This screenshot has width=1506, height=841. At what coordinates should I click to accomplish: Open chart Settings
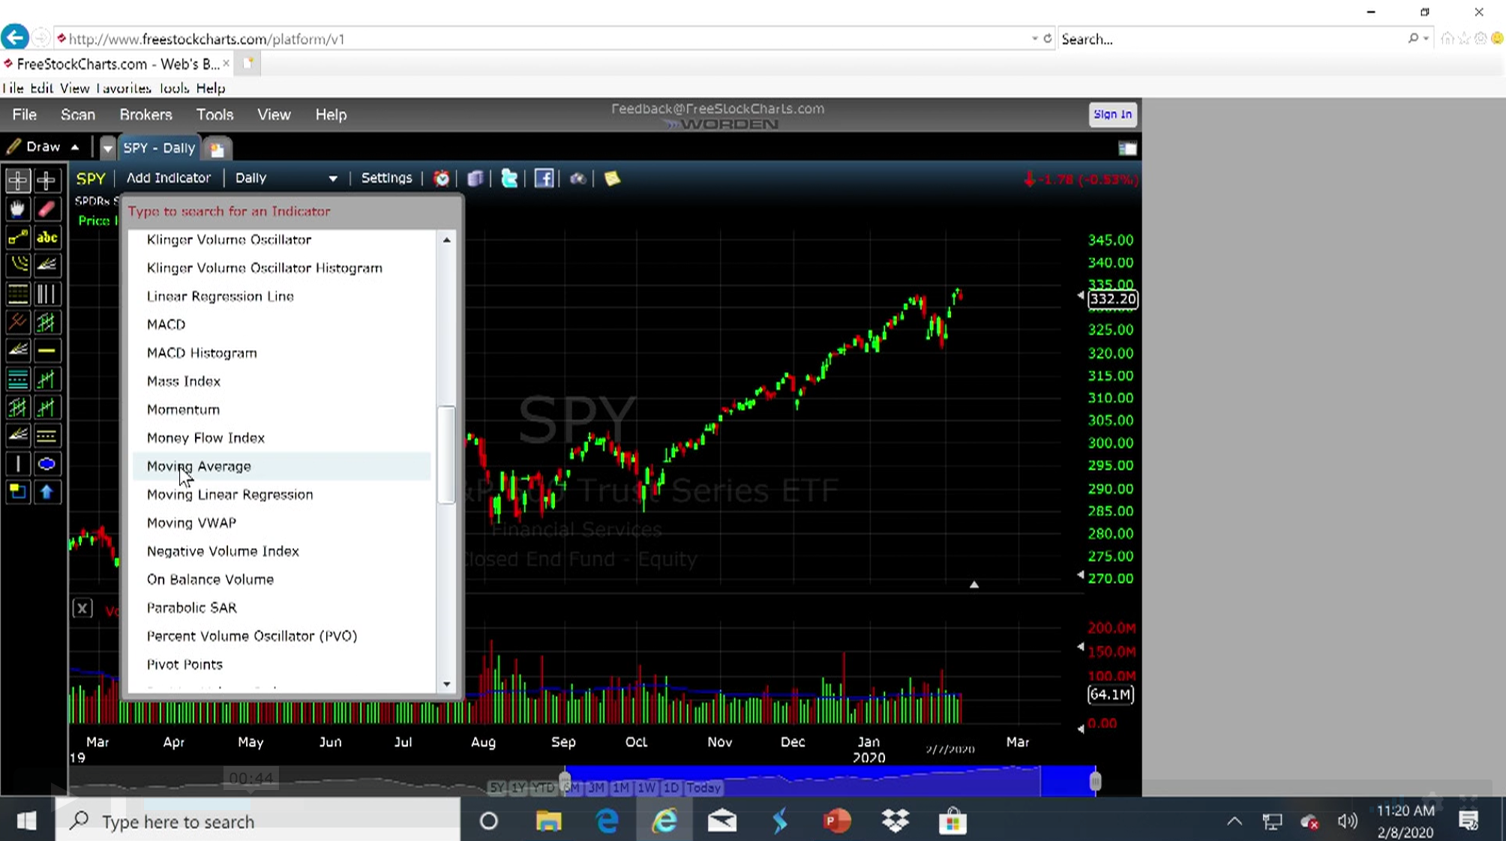click(x=386, y=178)
